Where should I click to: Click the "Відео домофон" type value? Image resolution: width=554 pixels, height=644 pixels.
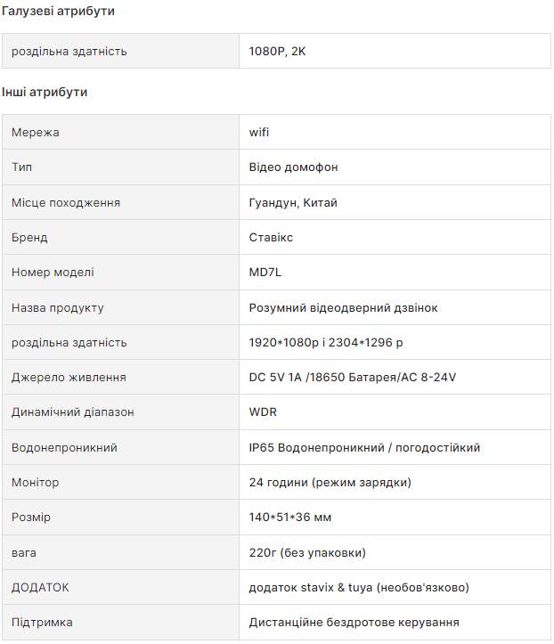294,167
